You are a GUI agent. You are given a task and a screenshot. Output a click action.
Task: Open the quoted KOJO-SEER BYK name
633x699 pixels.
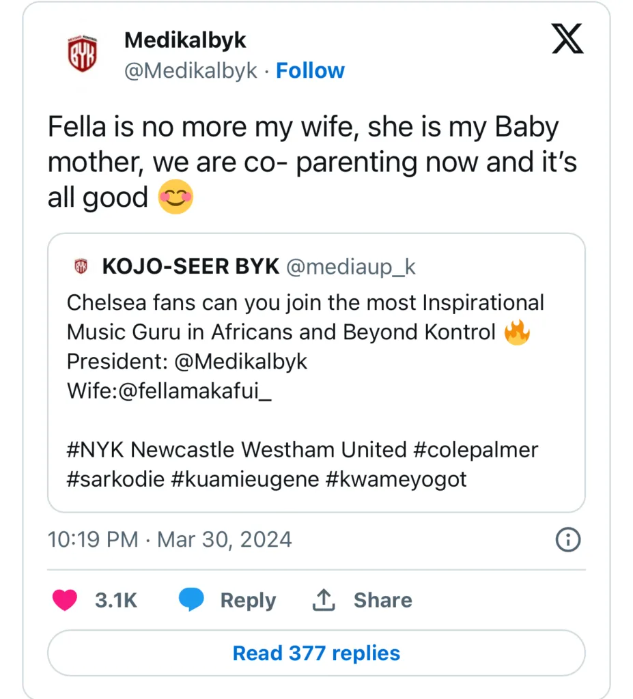pyautogui.click(x=190, y=268)
